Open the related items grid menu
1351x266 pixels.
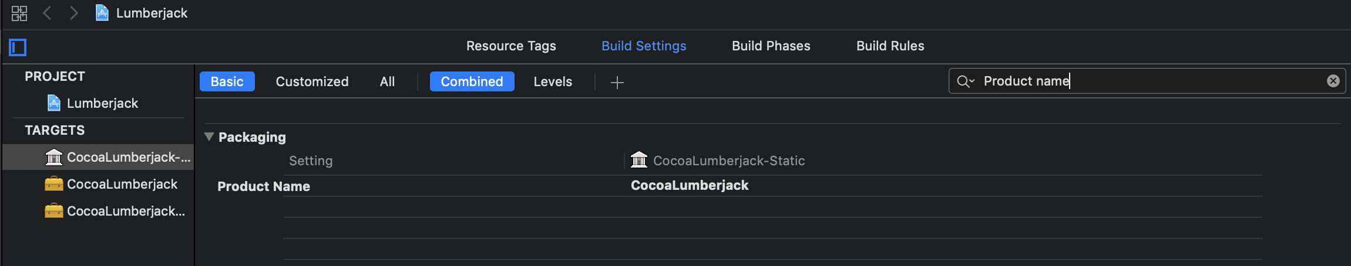coord(19,13)
